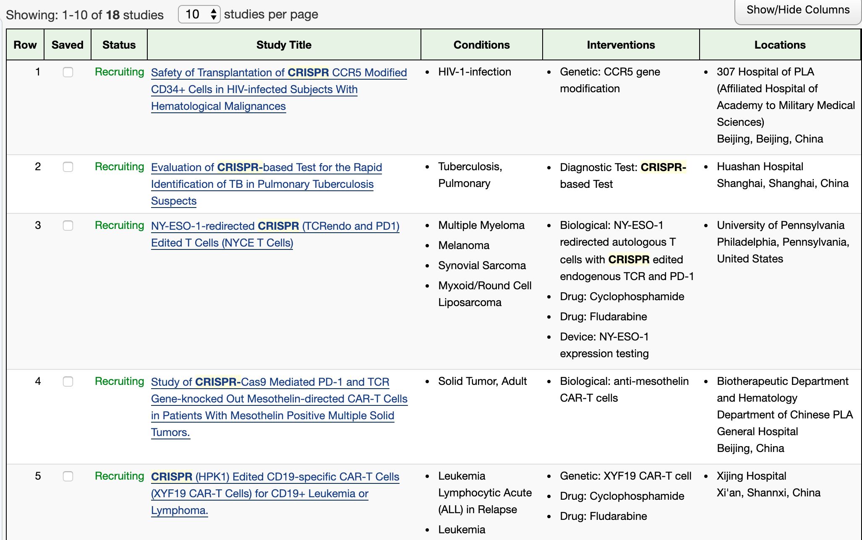Tick the Saved checkbox for row 1
862x540 pixels.
tap(68, 72)
